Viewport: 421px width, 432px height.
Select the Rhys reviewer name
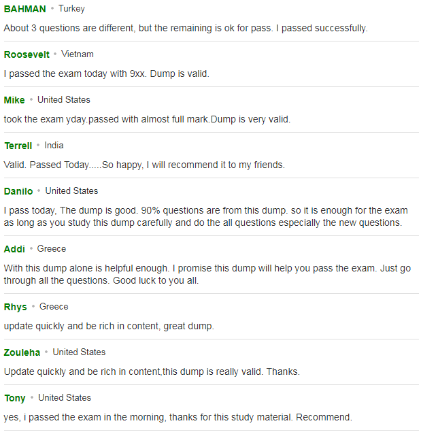(16, 307)
